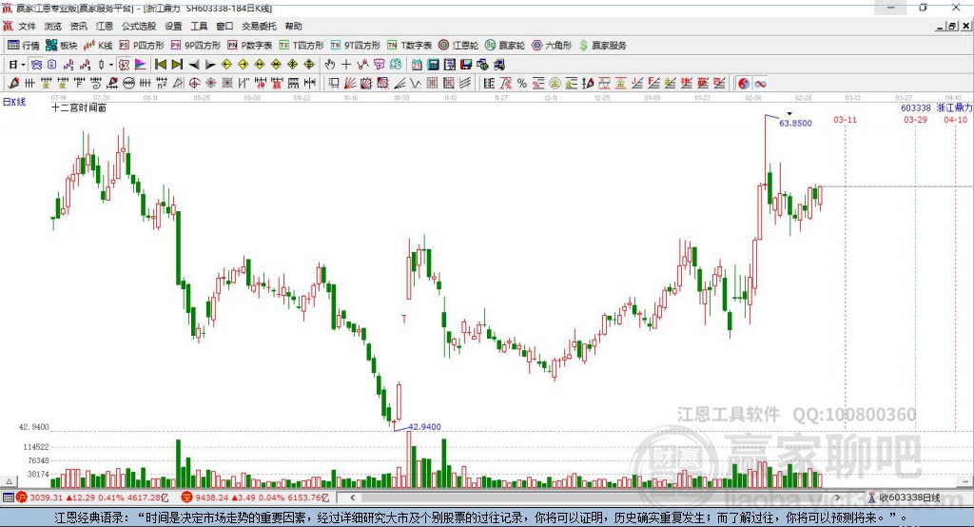The image size is (974, 527).
Task: Click the red-blue yin-yang icon
Action: (744, 83)
